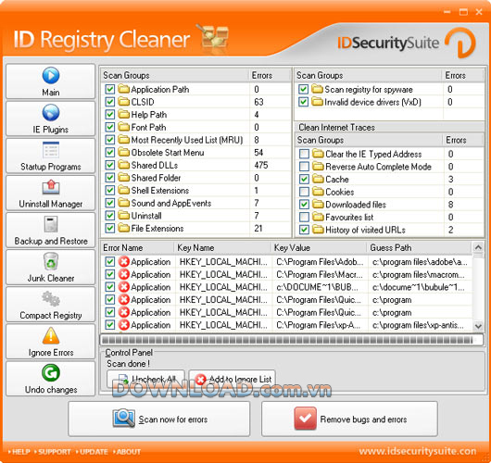Image resolution: width=491 pixels, height=463 pixels.
Task: Toggle Most Recently Used List checkbox
Action: tap(110, 140)
